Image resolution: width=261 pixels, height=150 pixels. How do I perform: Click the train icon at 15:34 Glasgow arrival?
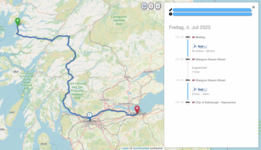click(x=188, y=59)
